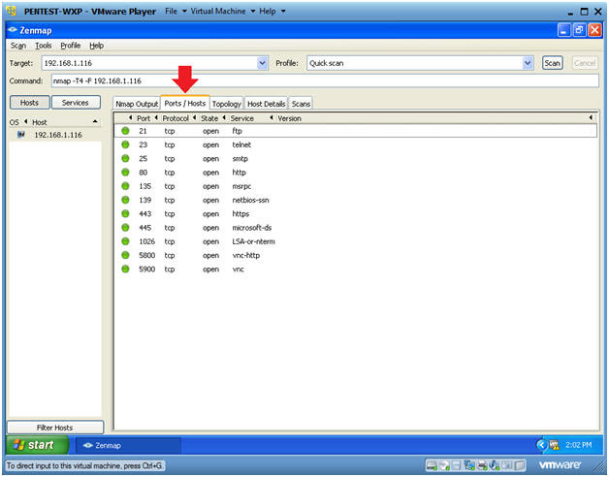609x477 pixels.
Task: Open the Zenmap Profile menu
Action: click(70, 46)
